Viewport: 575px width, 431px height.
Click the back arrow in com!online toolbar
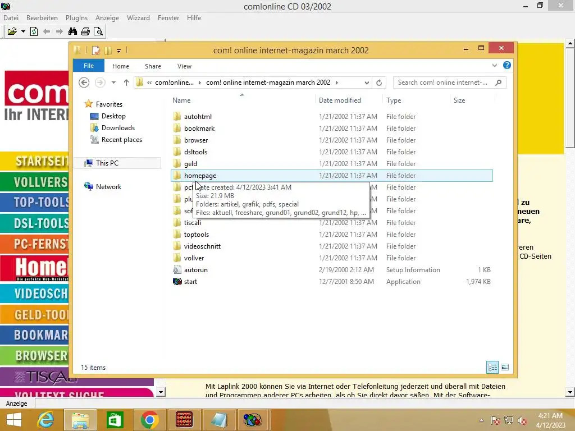point(47,31)
